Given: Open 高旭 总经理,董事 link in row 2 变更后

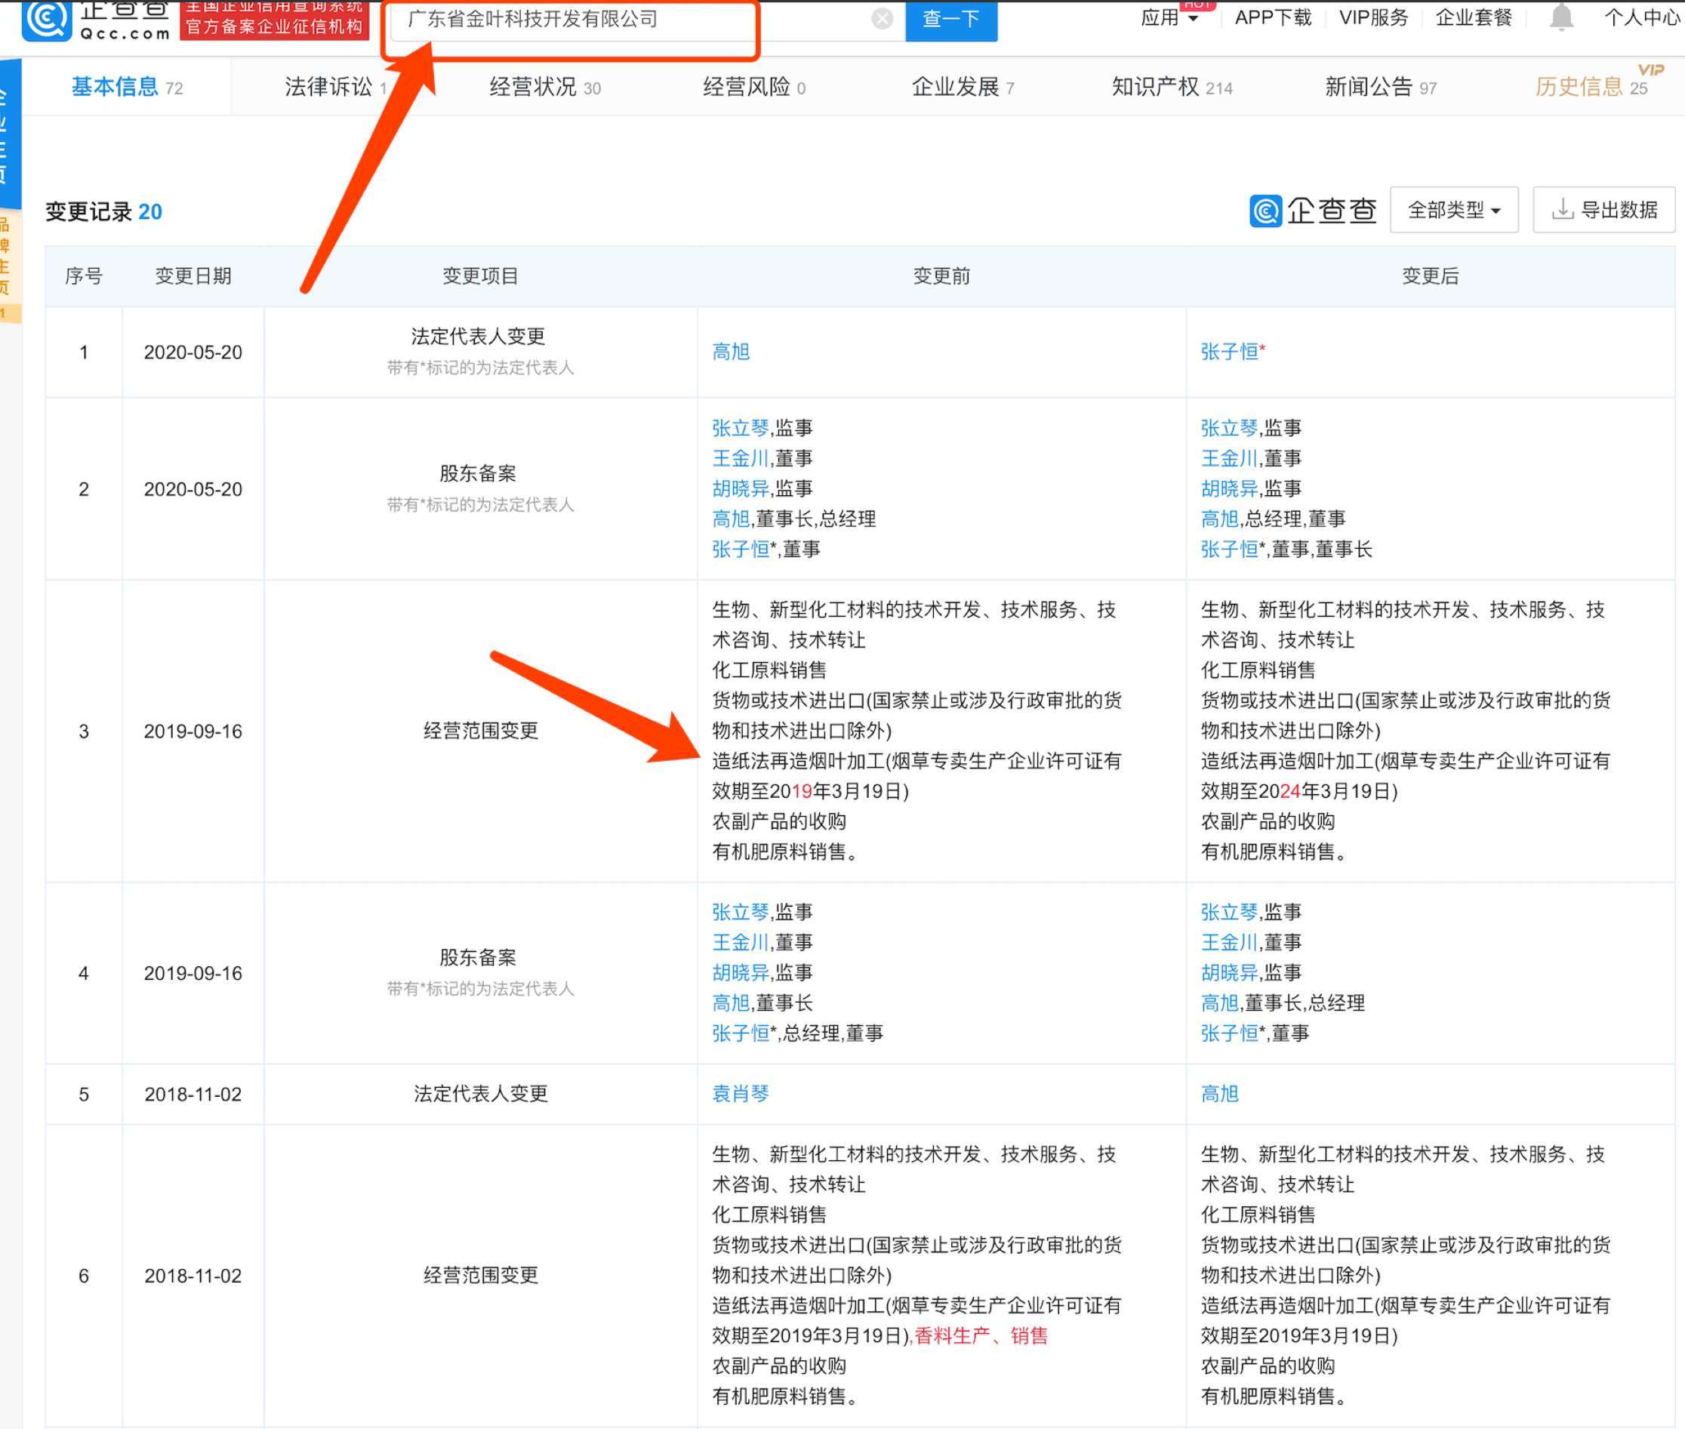Looking at the screenshot, I should (x=1219, y=519).
